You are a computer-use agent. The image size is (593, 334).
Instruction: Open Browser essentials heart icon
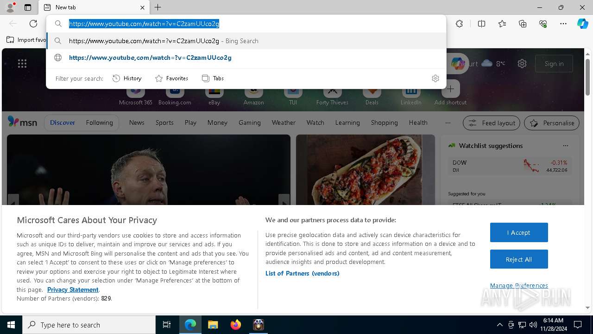543,24
